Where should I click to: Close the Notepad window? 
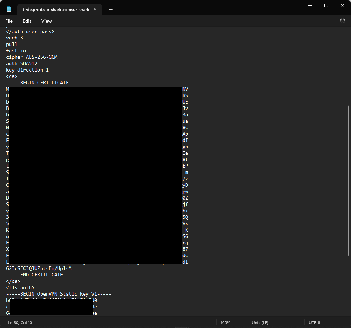[342, 5]
